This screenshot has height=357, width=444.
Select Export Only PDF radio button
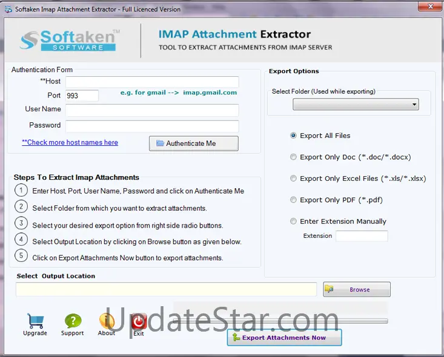[293, 200]
